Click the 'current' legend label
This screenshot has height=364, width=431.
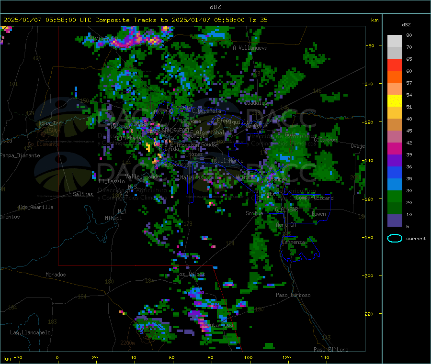[x=416, y=239]
